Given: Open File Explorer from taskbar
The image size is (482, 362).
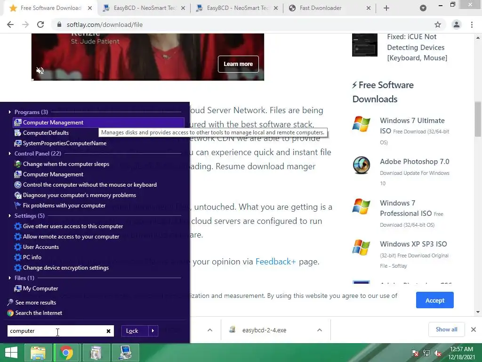Looking at the screenshot, I should [x=38, y=353].
